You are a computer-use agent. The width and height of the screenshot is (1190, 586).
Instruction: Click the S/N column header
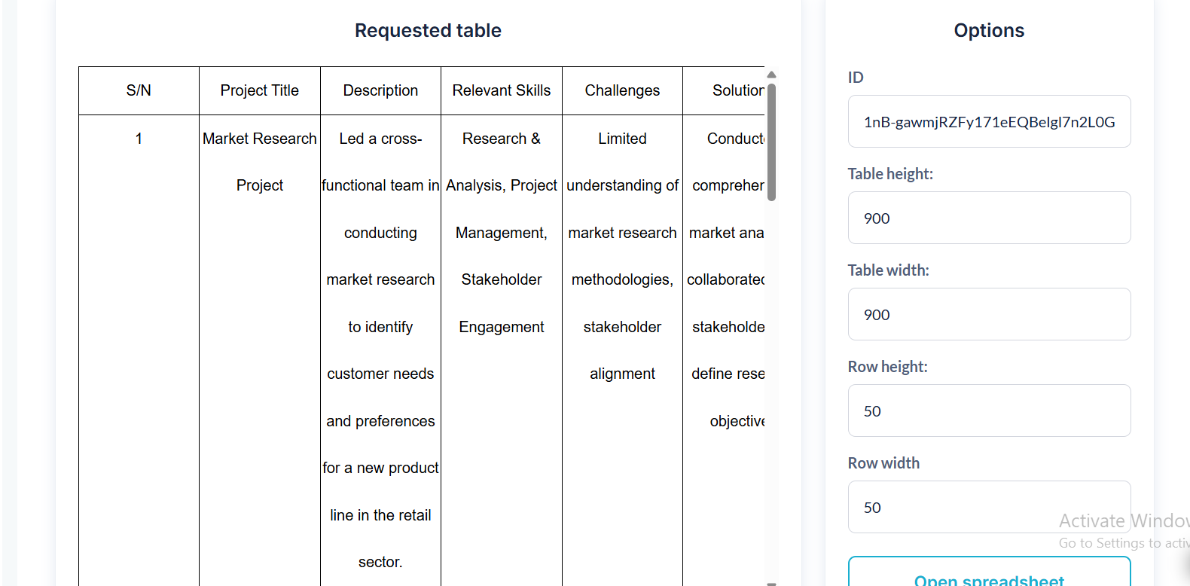pyautogui.click(x=139, y=91)
